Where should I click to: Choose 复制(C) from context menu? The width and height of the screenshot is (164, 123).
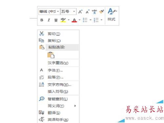point(58,41)
